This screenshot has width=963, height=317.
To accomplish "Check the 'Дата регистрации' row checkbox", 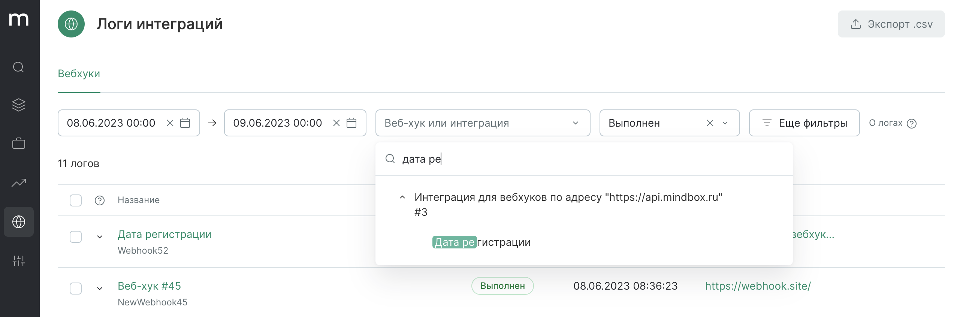I will [76, 237].
